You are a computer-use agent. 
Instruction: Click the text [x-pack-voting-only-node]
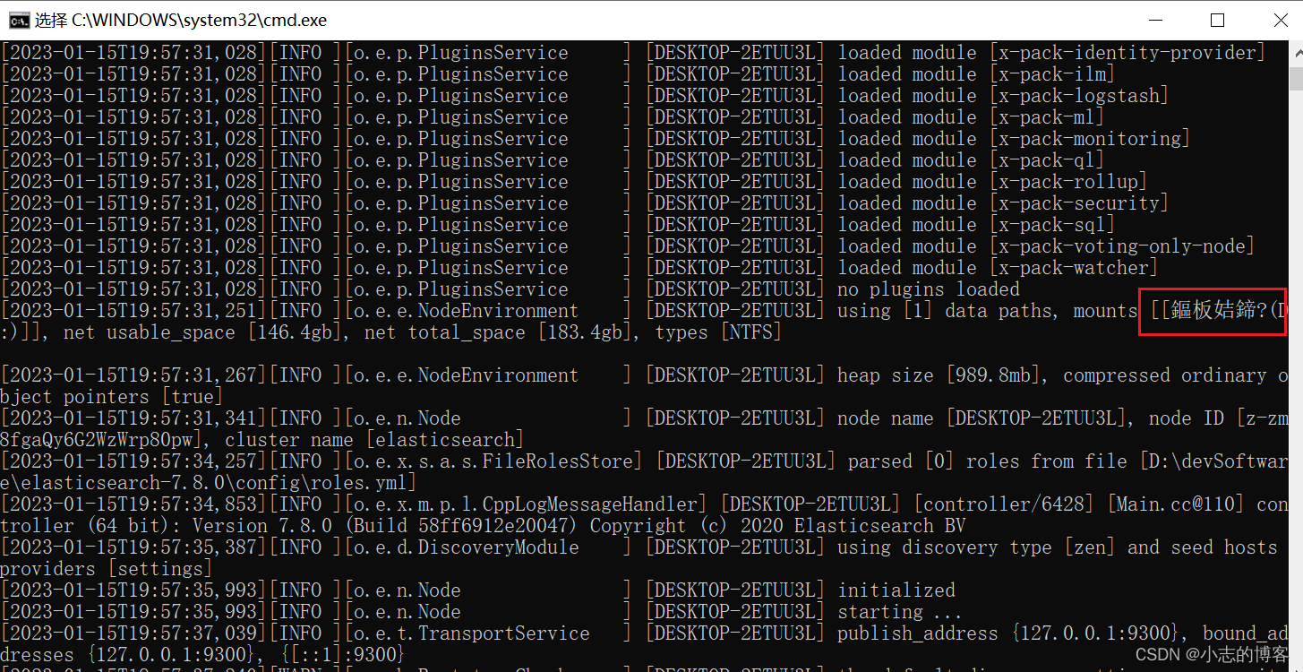point(1123,246)
